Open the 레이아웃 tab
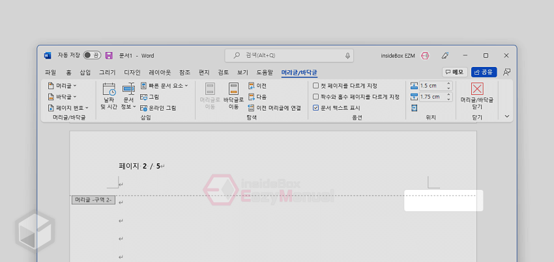 point(160,72)
